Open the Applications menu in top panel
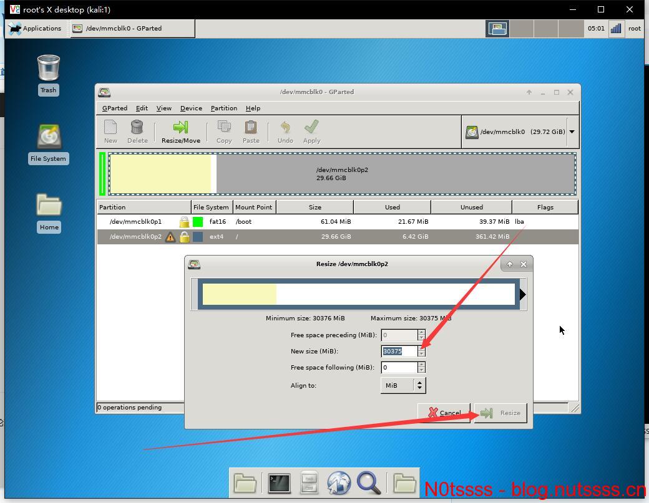The image size is (649, 503). click(35, 29)
